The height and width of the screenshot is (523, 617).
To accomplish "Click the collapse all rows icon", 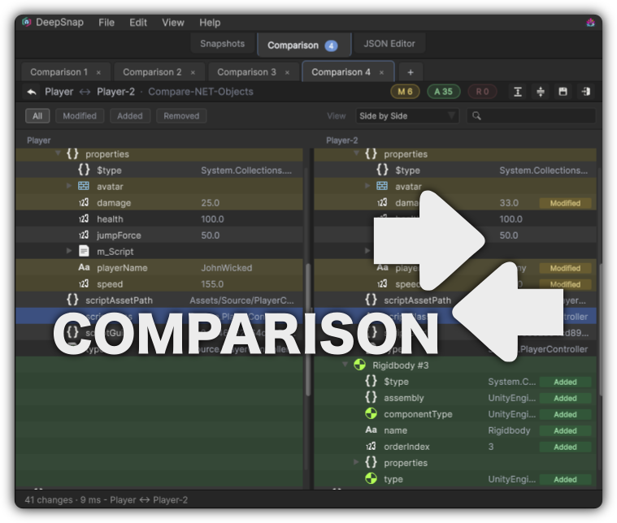I will pos(541,92).
